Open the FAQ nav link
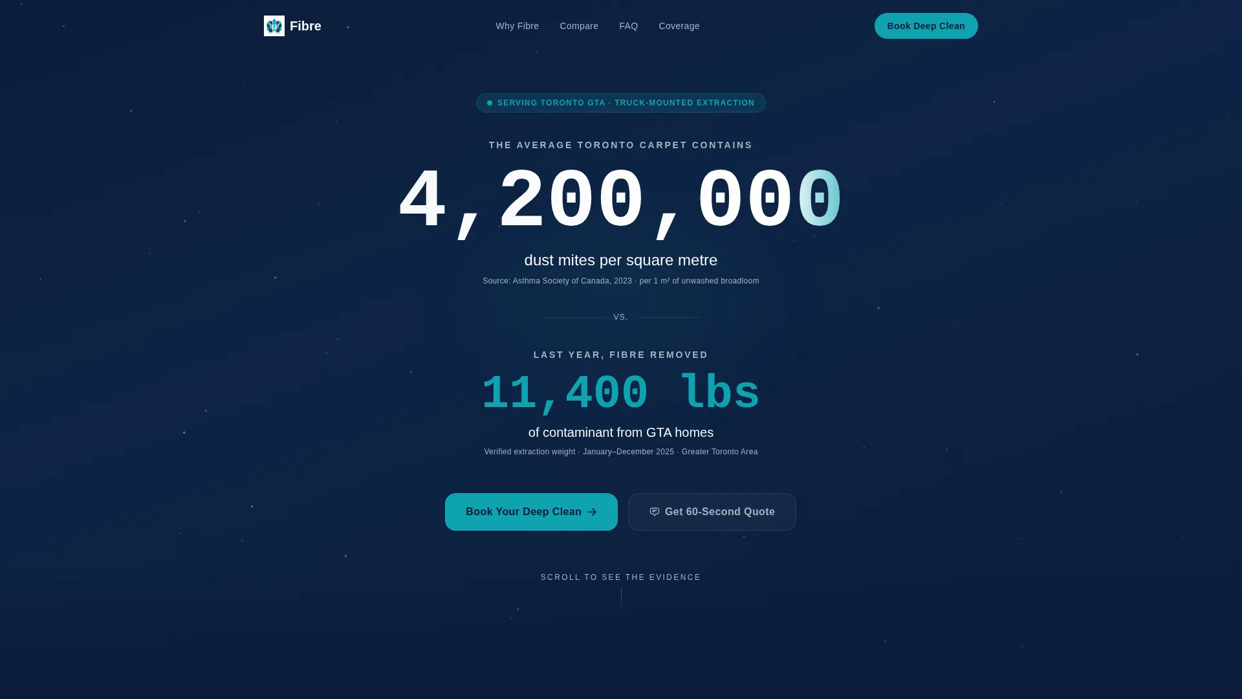Image resolution: width=1242 pixels, height=699 pixels. (x=629, y=26)
